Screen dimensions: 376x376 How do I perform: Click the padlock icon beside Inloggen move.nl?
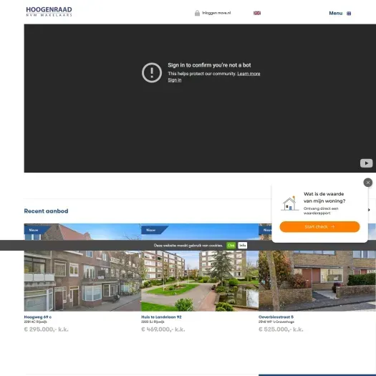point(197,13)
